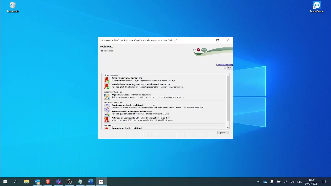Select 'Vervolledig uw aanvraag tot vernieuwing'
The image size is (331, 186).
(x=131, y=112)
